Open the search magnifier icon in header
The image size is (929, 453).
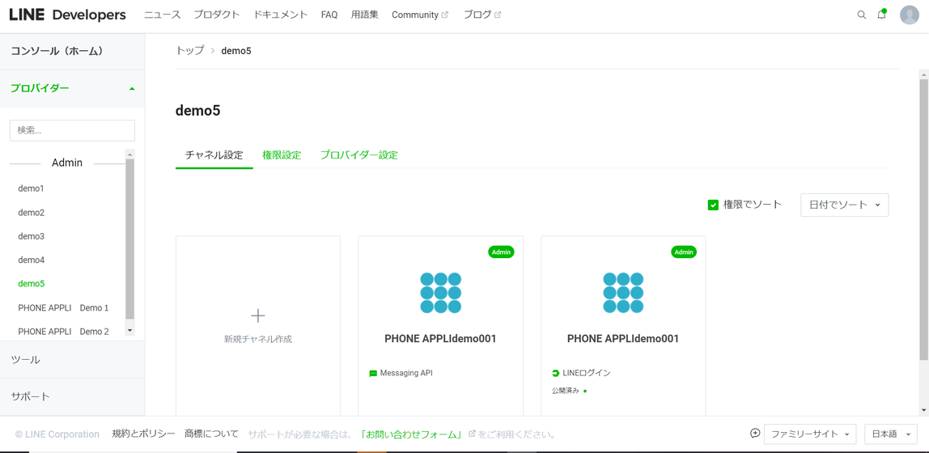(x=862, y=15)
